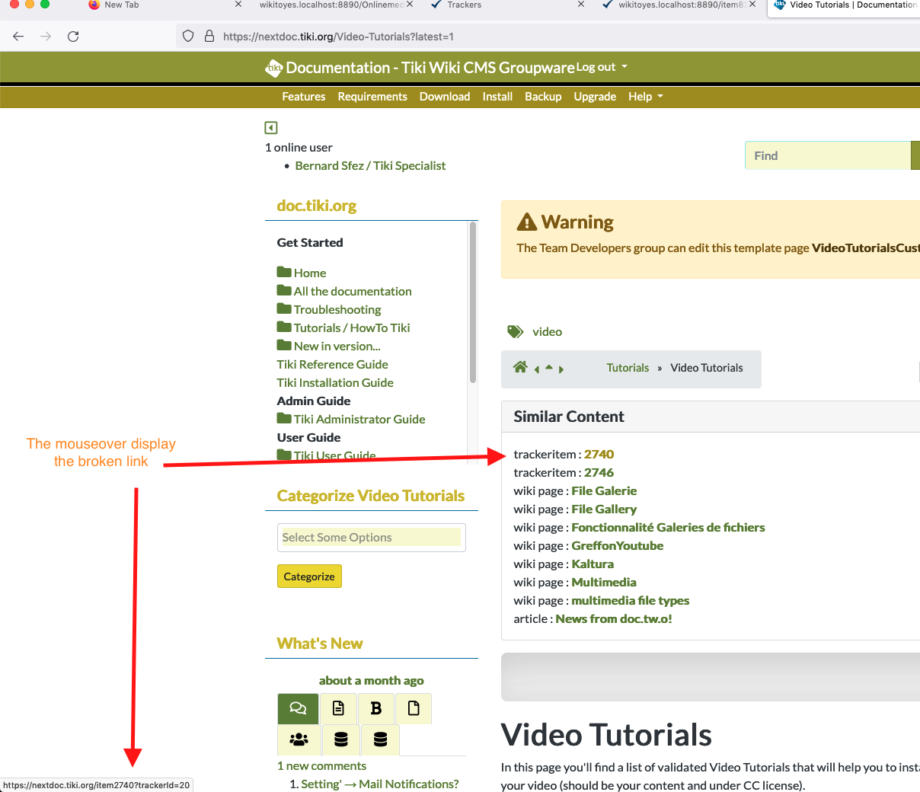Click the video tag link
This screenshot has height=792, width=920.
(547, 331)
